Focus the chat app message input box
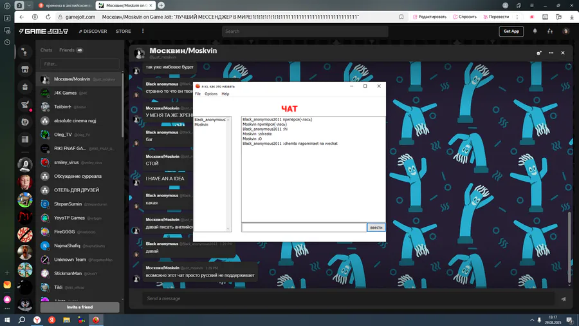 pyautogui.click(x=304, y=227)
